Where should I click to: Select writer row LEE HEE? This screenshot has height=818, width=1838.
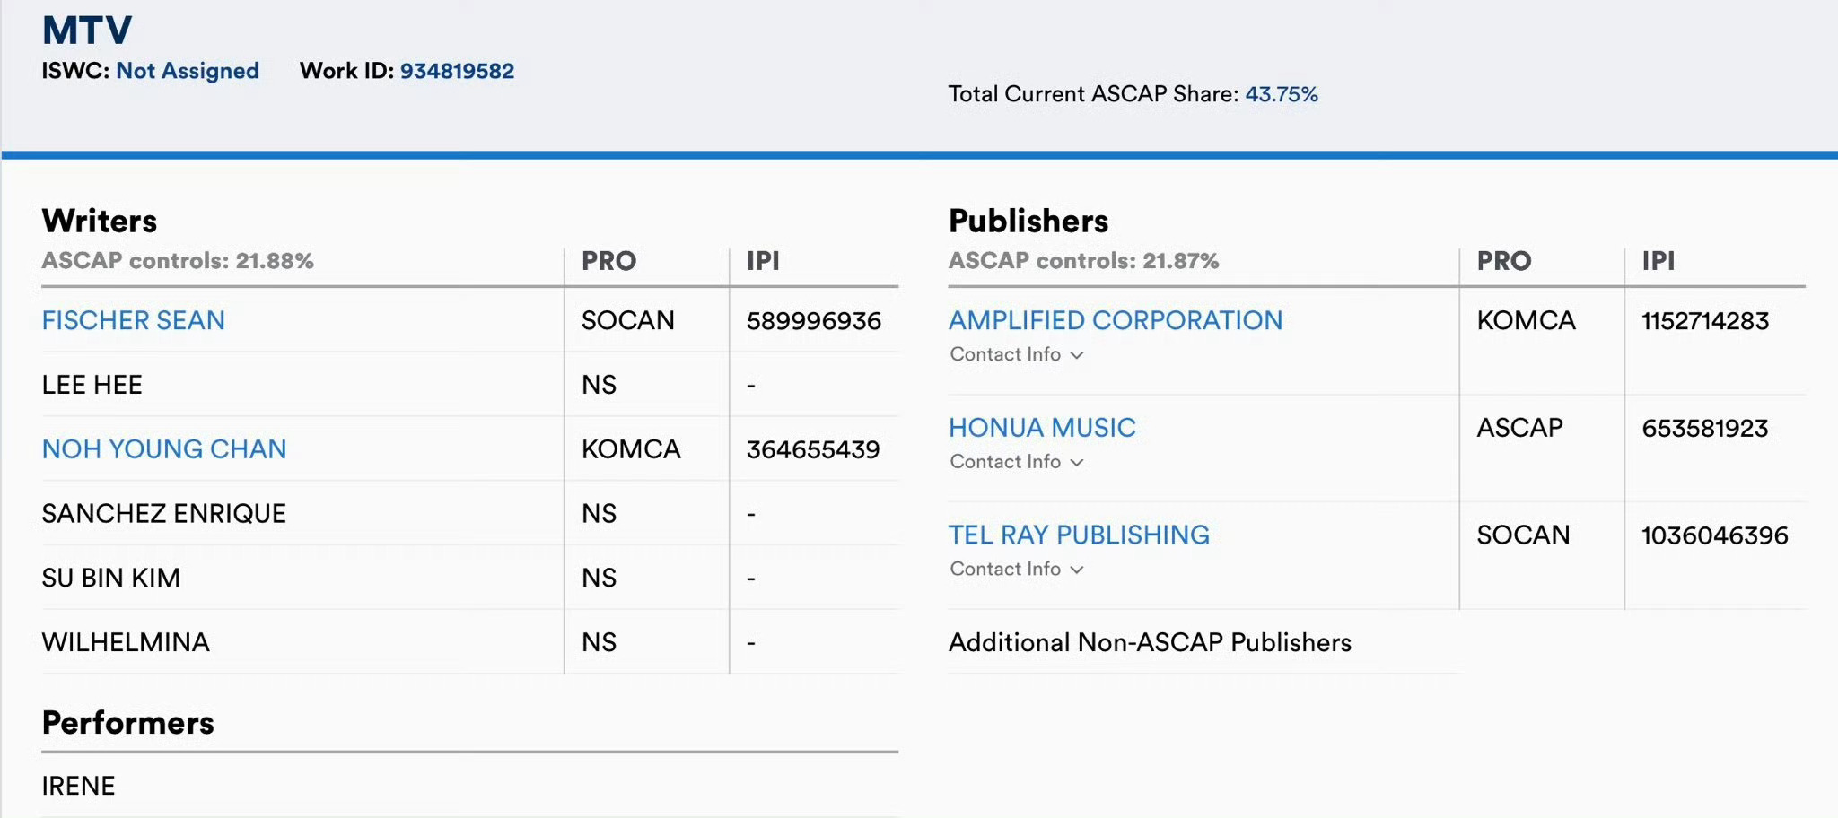(x=470, y=384)
